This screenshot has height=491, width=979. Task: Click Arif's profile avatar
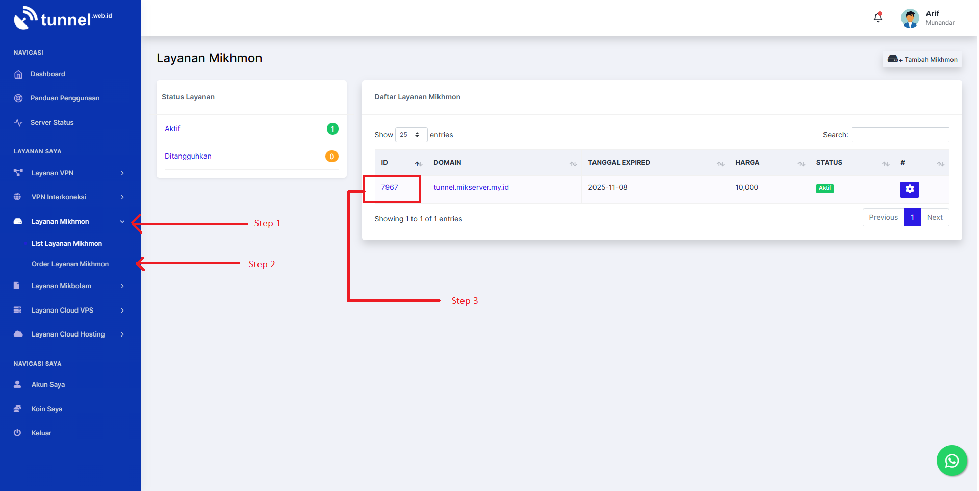pos(910,18)
